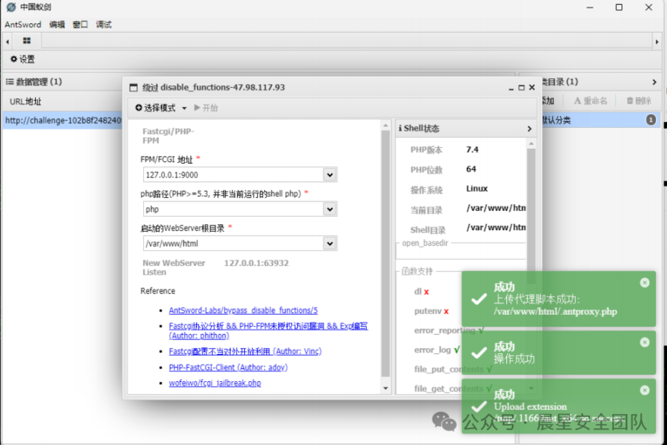Image resolution: width=667 pixels, height=445 pixels.
Task: Click the 重命名 rename button
Action: (x=590, y=101)
